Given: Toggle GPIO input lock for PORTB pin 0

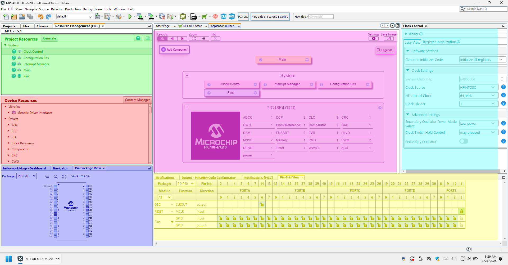Looking at the screenshot, I should (x=276, y=218).
